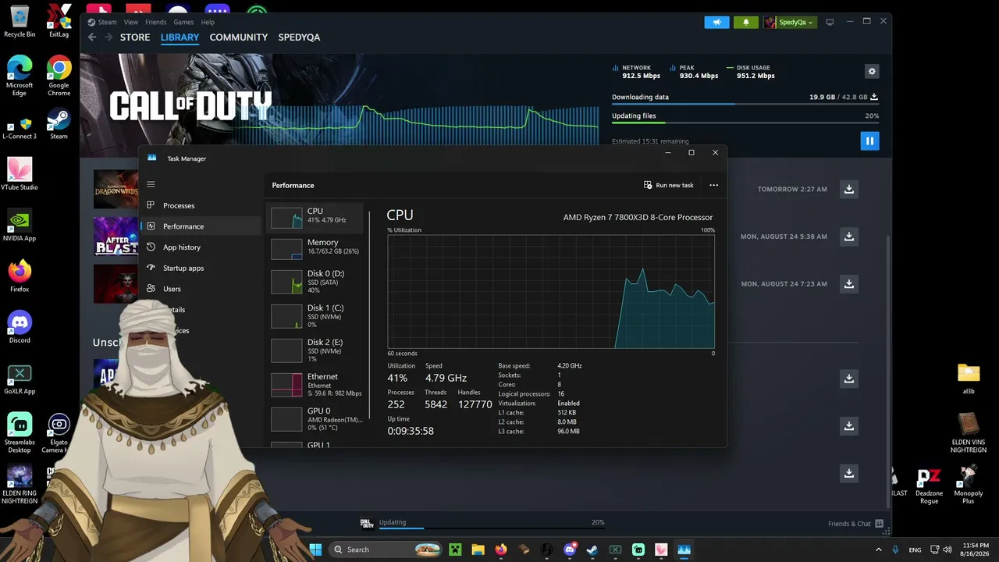Open Streamlabs Desktop from the taskbar

pyautogui.click(x=638, y=550)
